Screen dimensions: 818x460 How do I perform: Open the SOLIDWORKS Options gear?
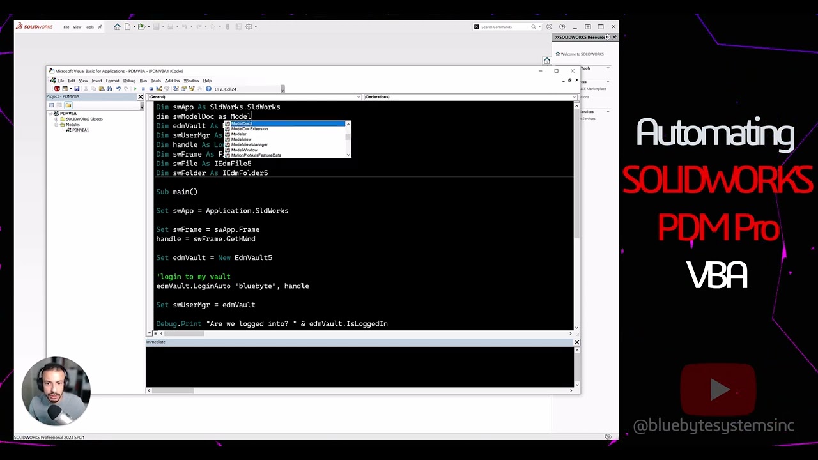click(x=249, y=27)
